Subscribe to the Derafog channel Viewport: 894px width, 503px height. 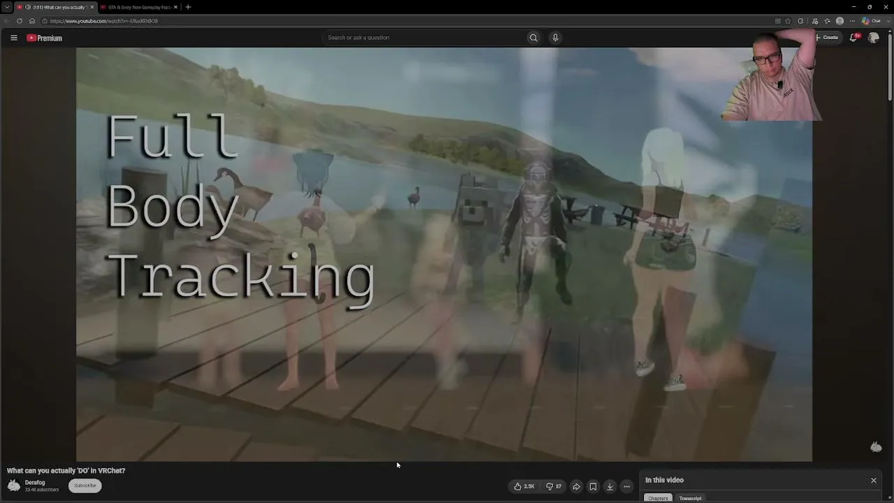click(x=85, y=486)
